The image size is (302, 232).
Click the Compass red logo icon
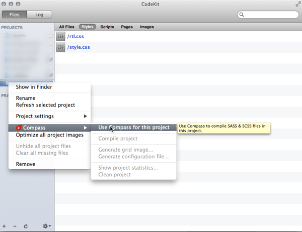click(19, 128)
